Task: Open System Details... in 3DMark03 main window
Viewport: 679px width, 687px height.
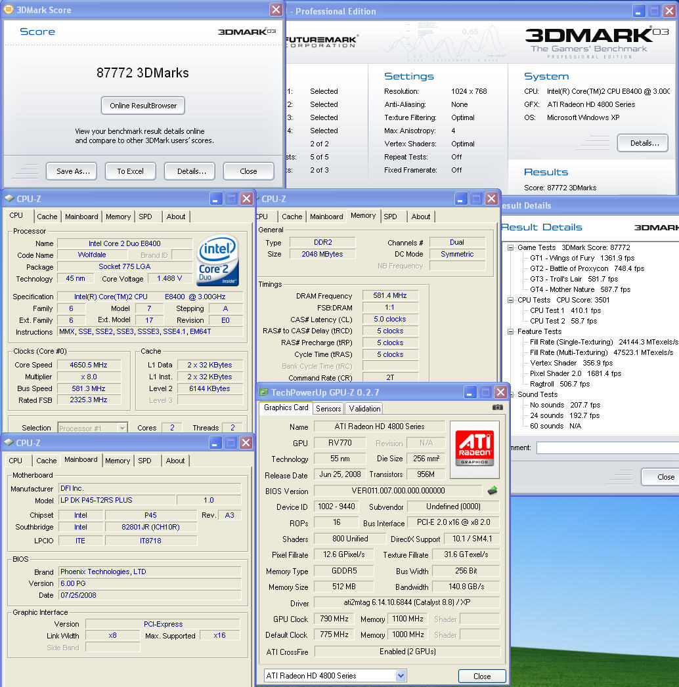Action: [x=643, y=143]
